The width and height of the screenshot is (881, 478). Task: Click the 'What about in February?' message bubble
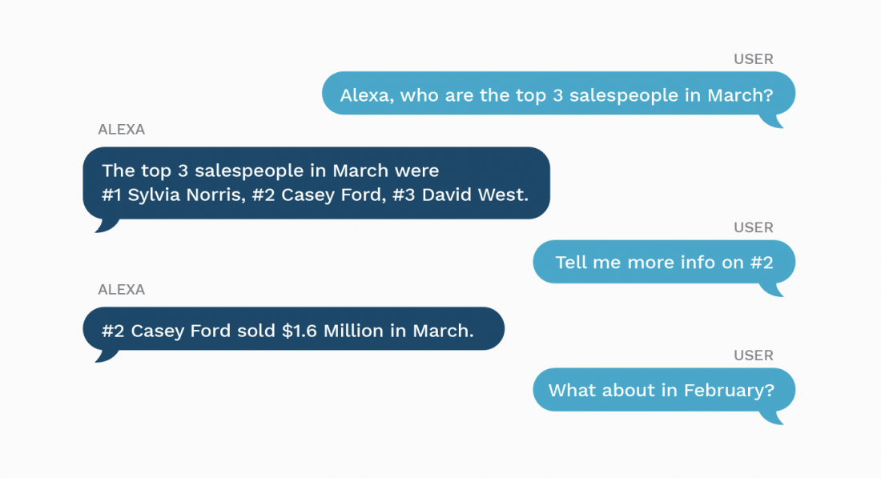[x=664, y=390]
